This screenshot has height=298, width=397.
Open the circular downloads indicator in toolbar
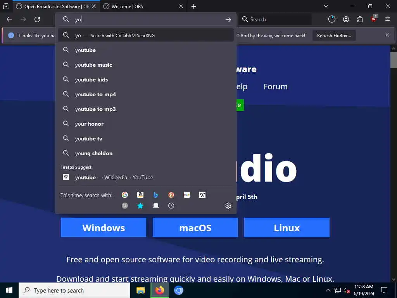point(332,19)
